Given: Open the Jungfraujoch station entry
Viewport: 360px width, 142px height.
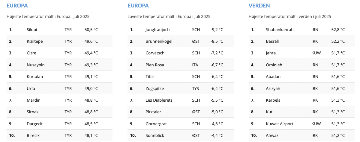Looking at the screenshot, I should pos(157,30).
